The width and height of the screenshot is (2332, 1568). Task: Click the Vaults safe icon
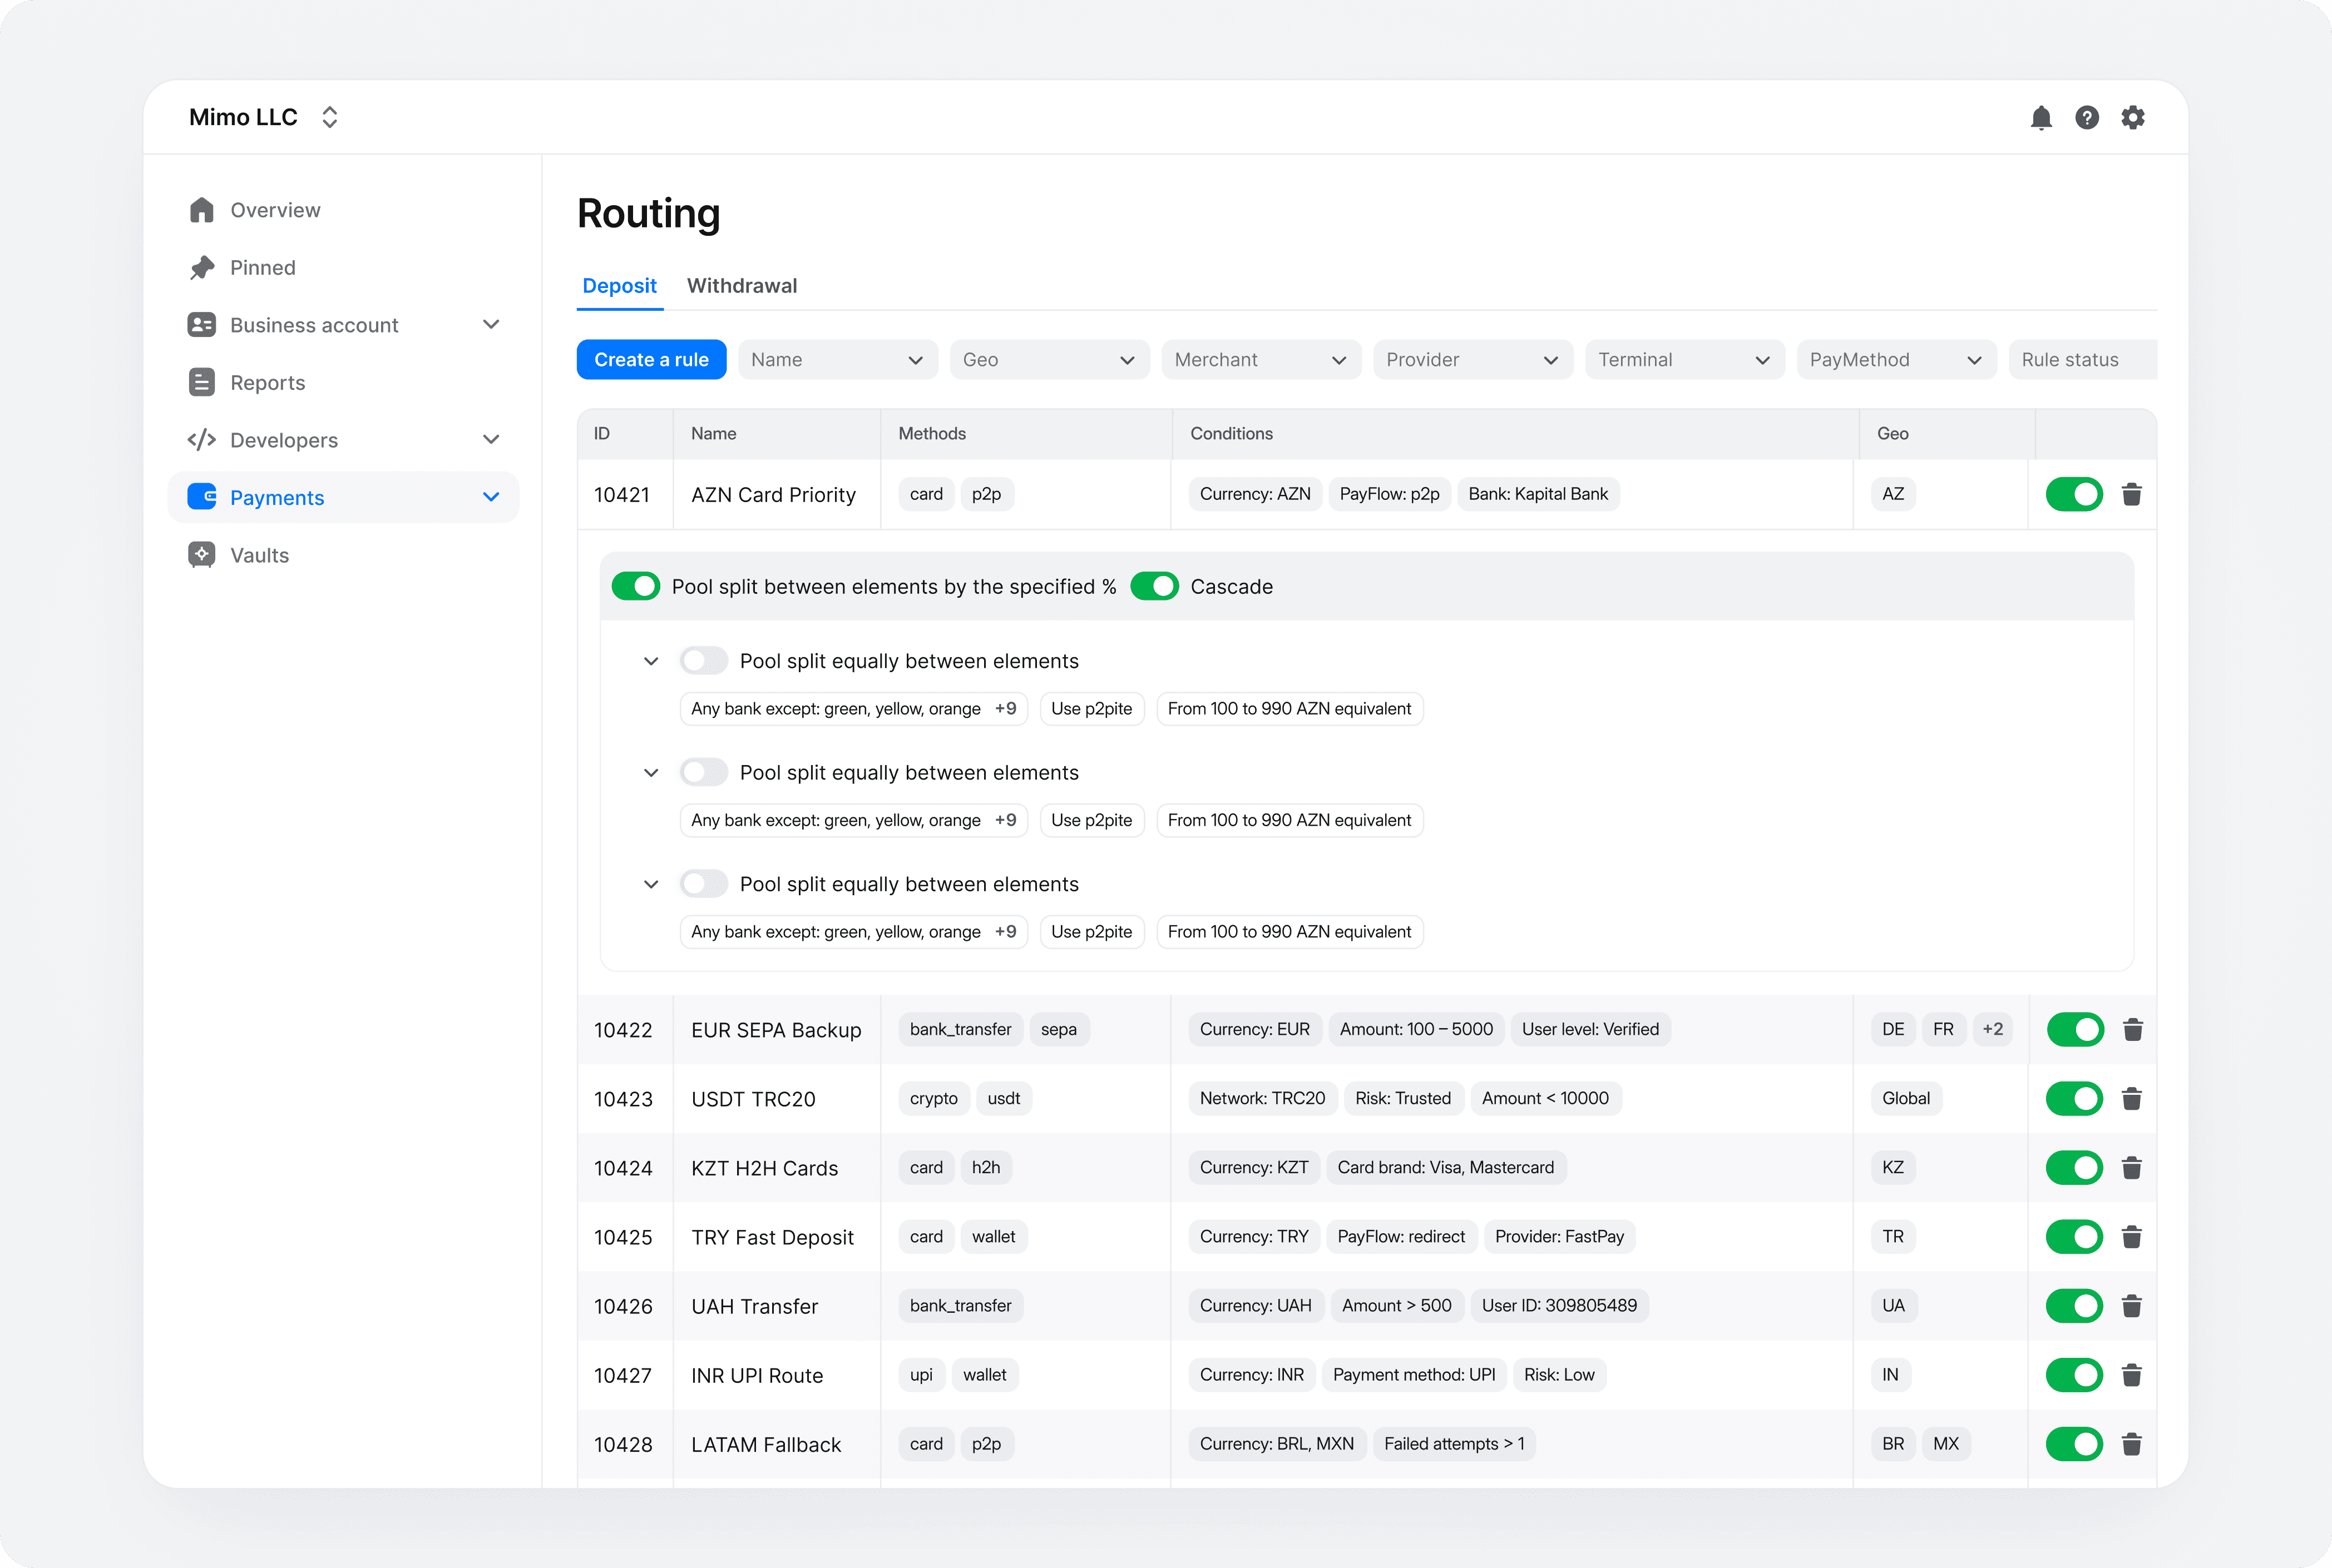click(202, 555)
